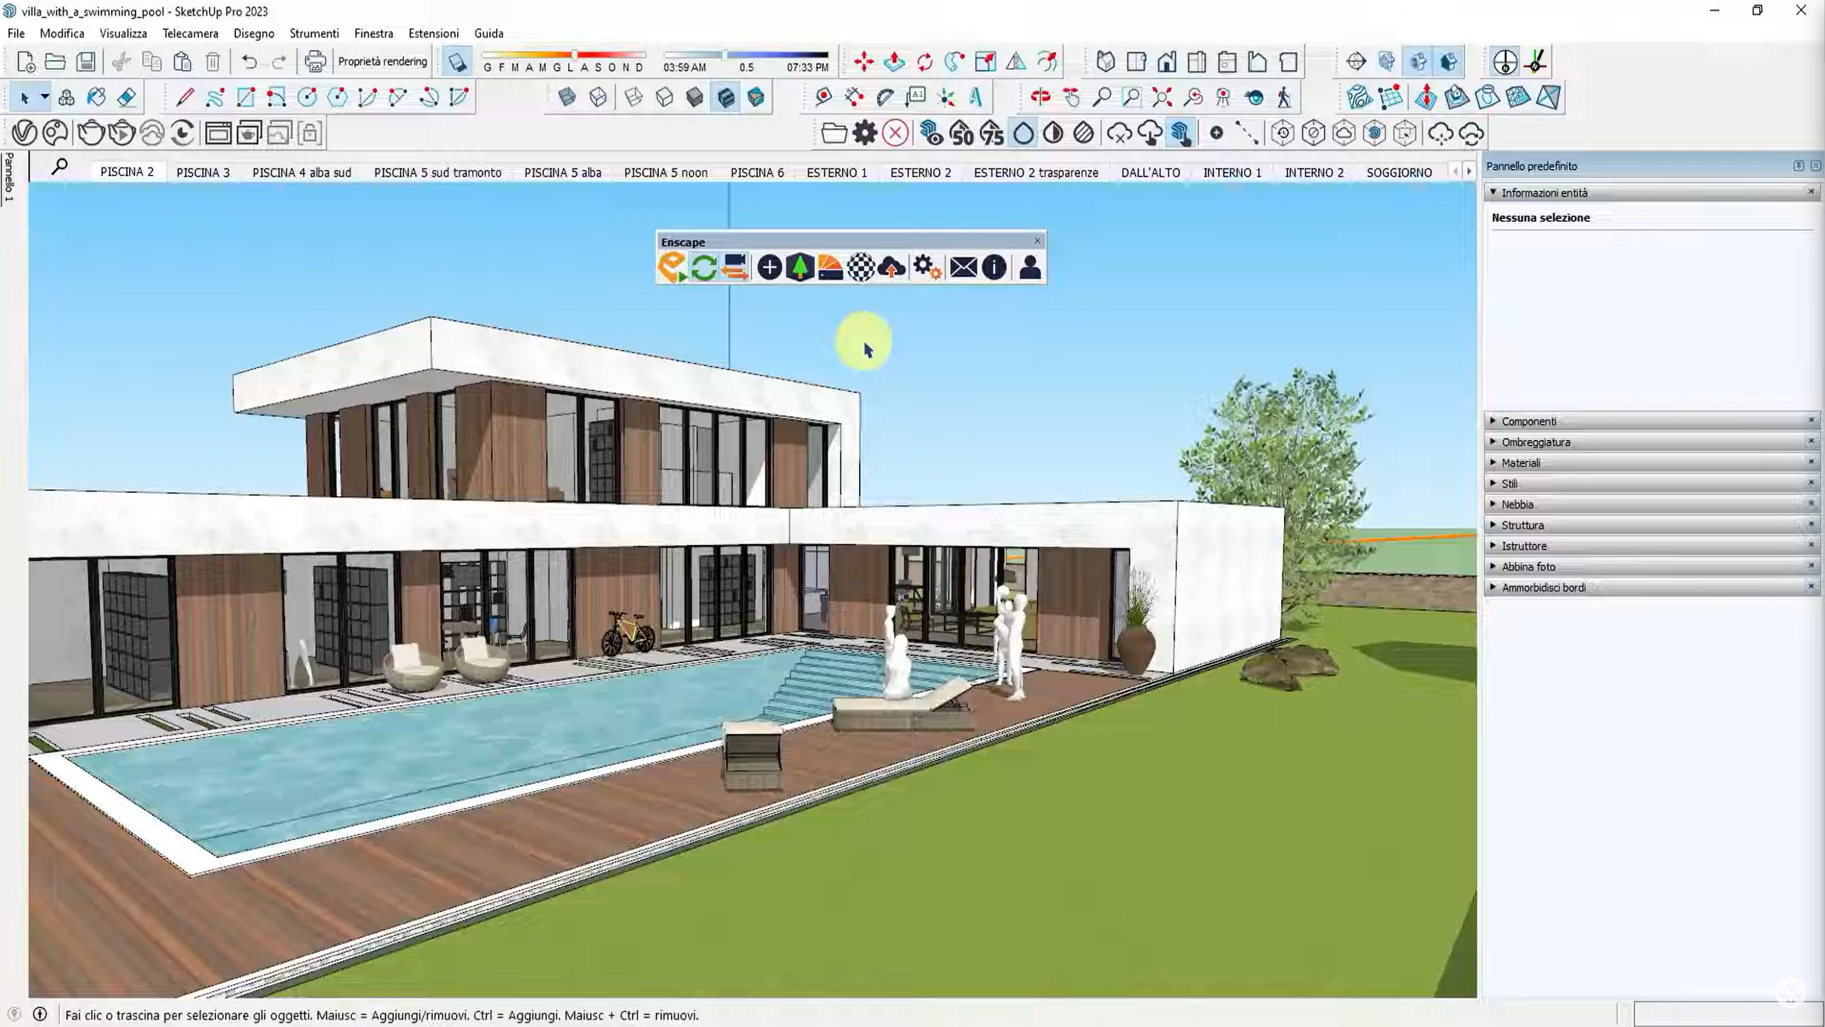Start Enscape live rendering
The width and height of the screenshot is (1825, 1027).
pos(671,267)
